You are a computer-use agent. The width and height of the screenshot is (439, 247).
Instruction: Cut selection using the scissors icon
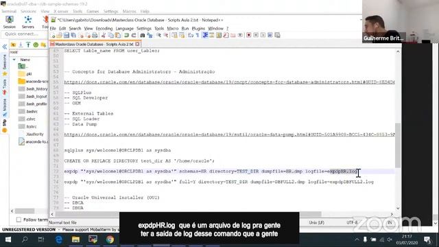104,35
